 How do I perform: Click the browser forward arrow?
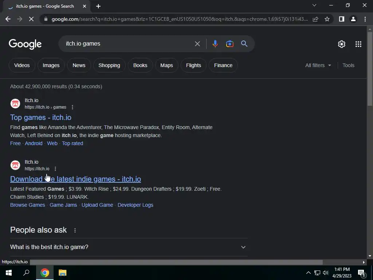20,19
